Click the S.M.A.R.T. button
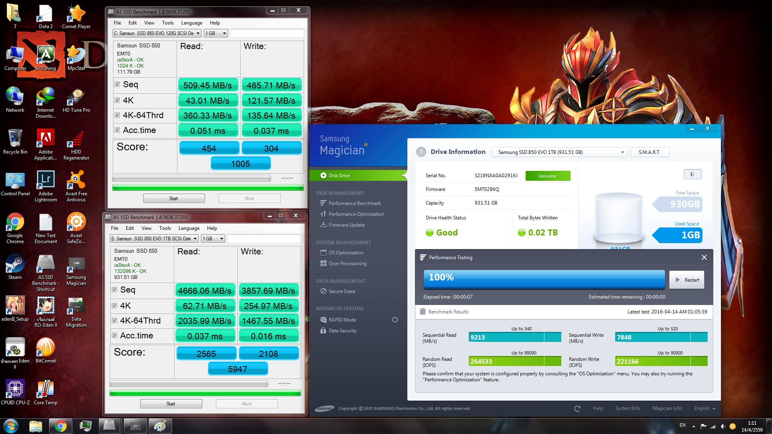The width and height of the screenshot is (772, 434). pos(649,152)
